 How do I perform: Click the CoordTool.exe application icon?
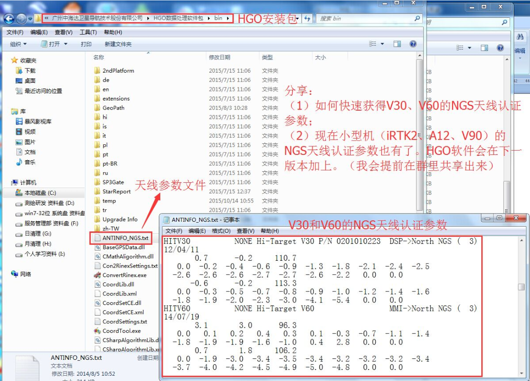(x=97, y=330)
